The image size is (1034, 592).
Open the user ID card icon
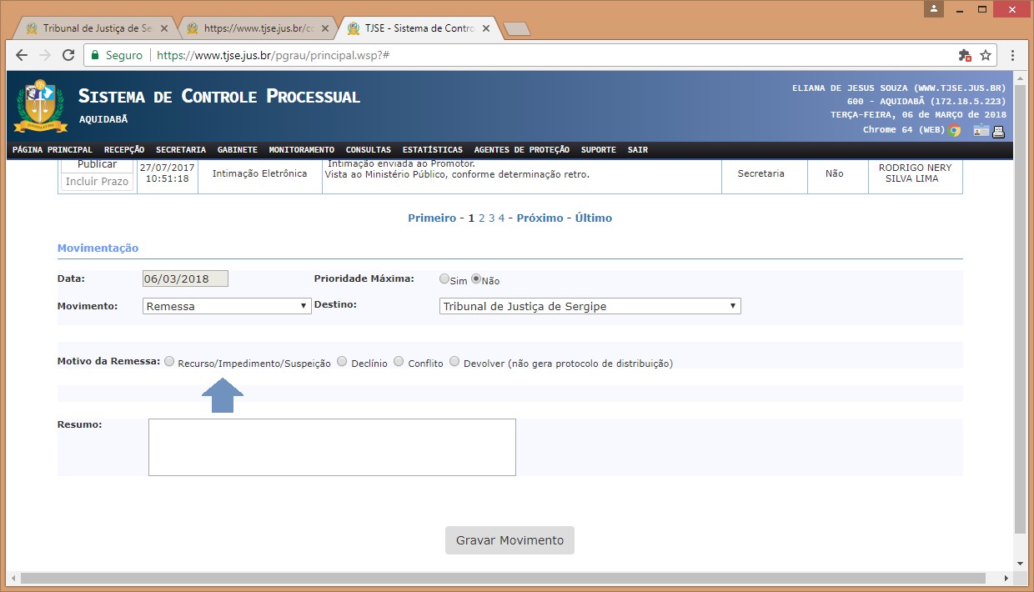pyautogui.click(x=980, y=131)
